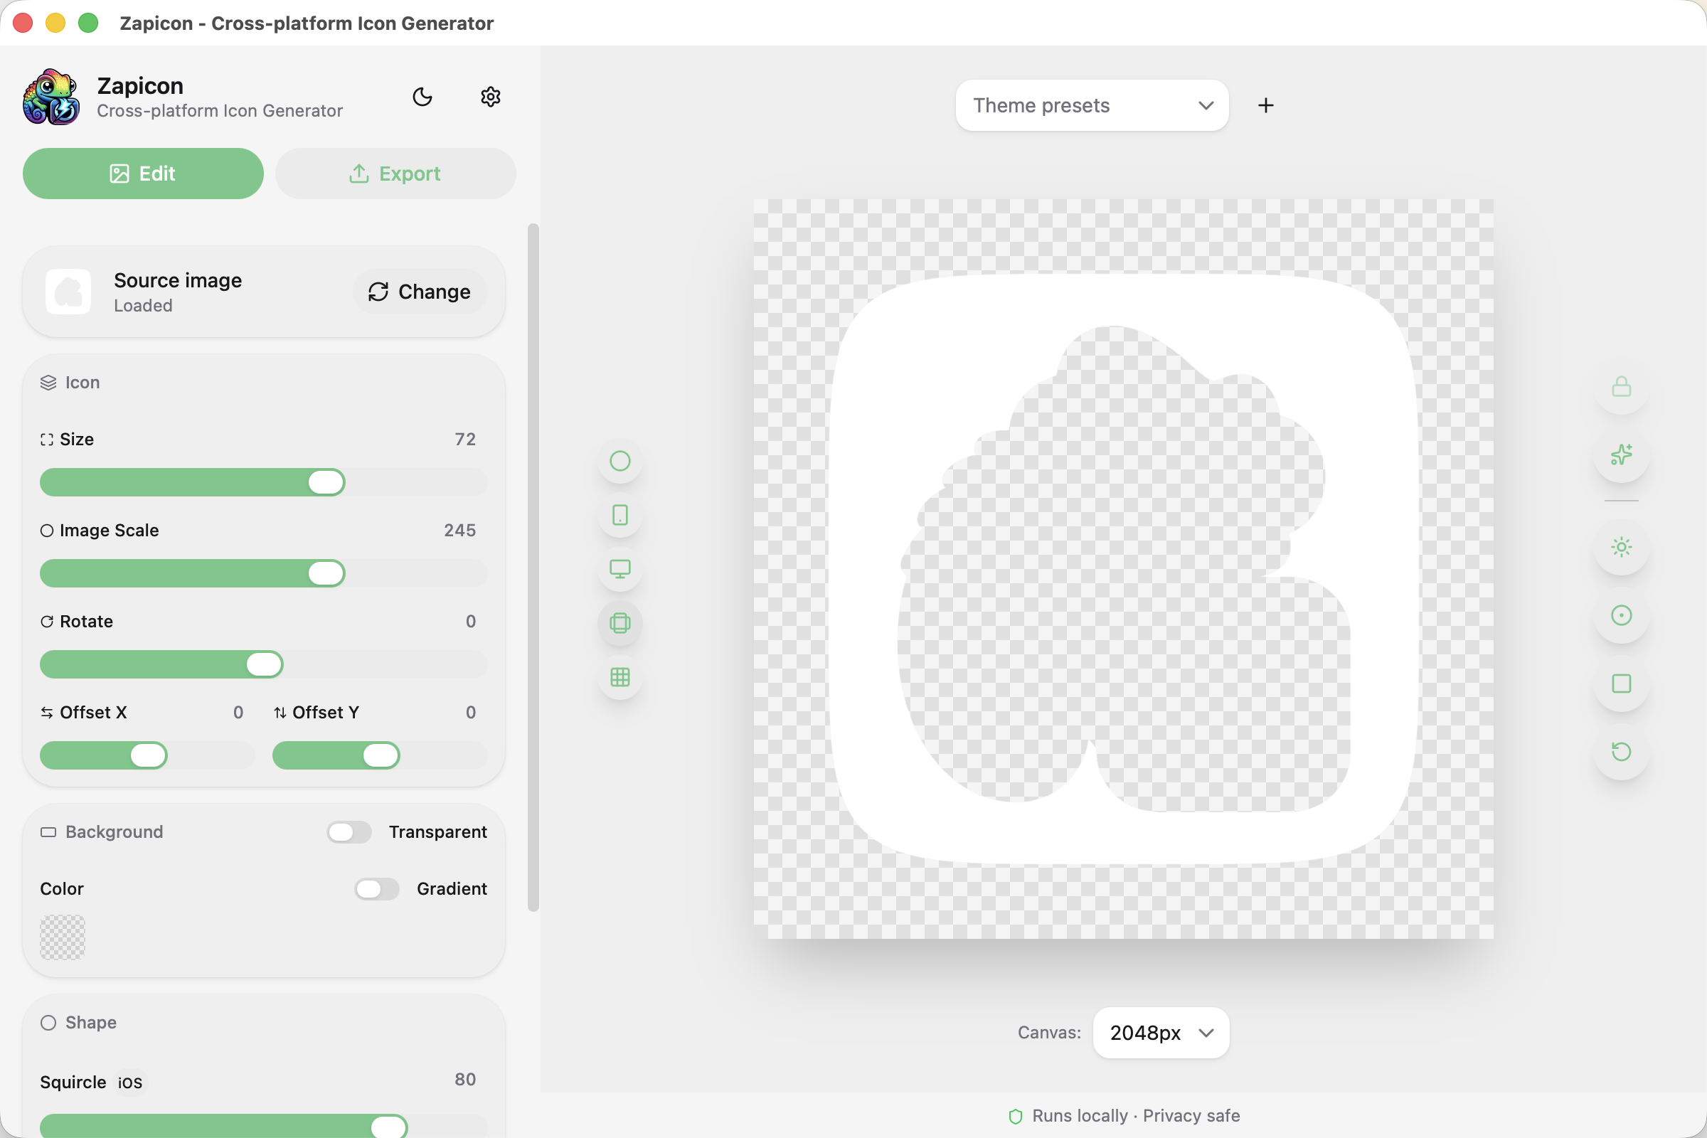This screenshot has width=1707, height=1138.
Task: Toggle the Transparent background switch
Action: point(349,831)
